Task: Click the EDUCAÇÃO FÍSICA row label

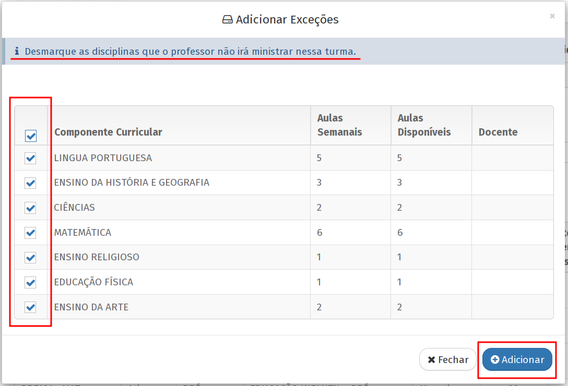Action: point(93,282)
